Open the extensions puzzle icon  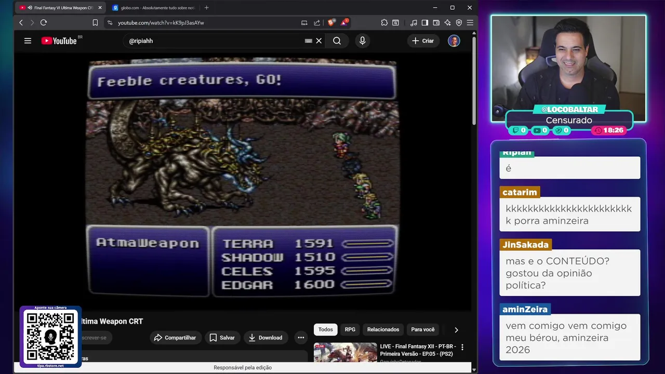tap(384, 22)
